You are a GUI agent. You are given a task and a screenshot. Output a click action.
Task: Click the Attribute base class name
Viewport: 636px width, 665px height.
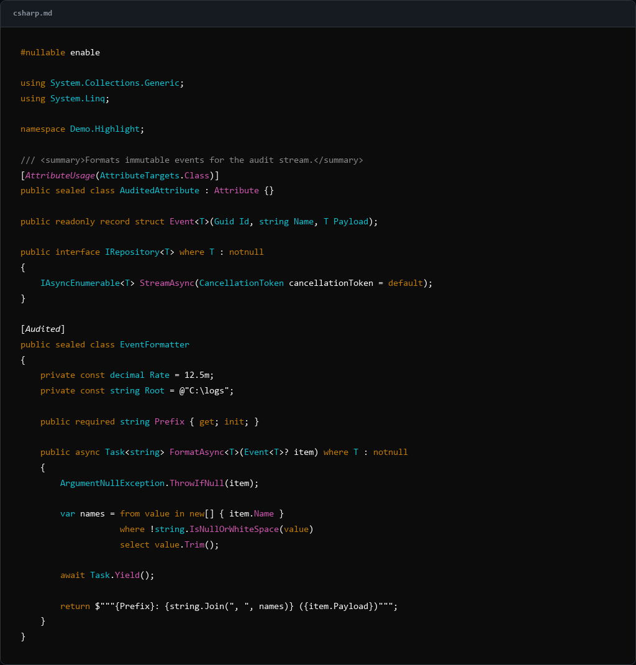click(237, 191)
